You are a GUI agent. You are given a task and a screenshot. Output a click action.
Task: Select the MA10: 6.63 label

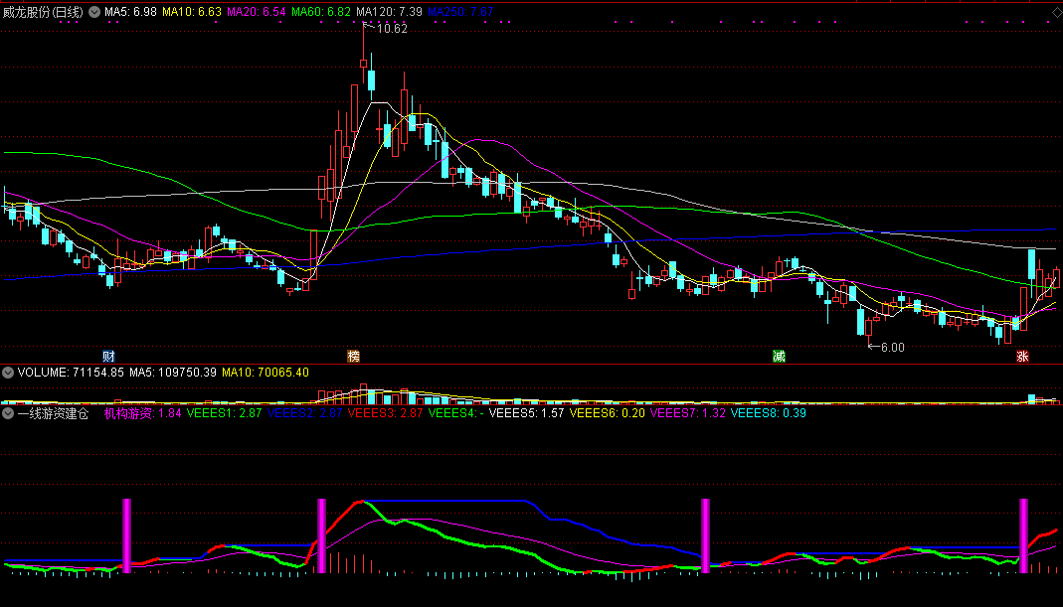[192, 12]
